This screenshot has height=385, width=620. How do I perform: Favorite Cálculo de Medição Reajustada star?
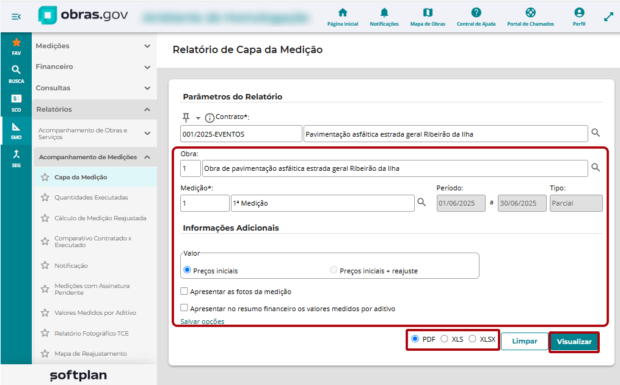[x=45, y=218]
